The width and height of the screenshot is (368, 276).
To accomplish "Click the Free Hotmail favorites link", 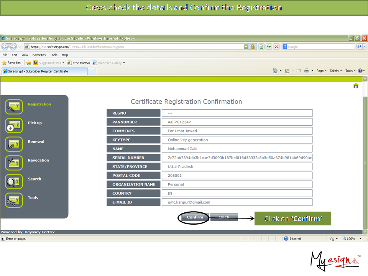I will [79, 63].
